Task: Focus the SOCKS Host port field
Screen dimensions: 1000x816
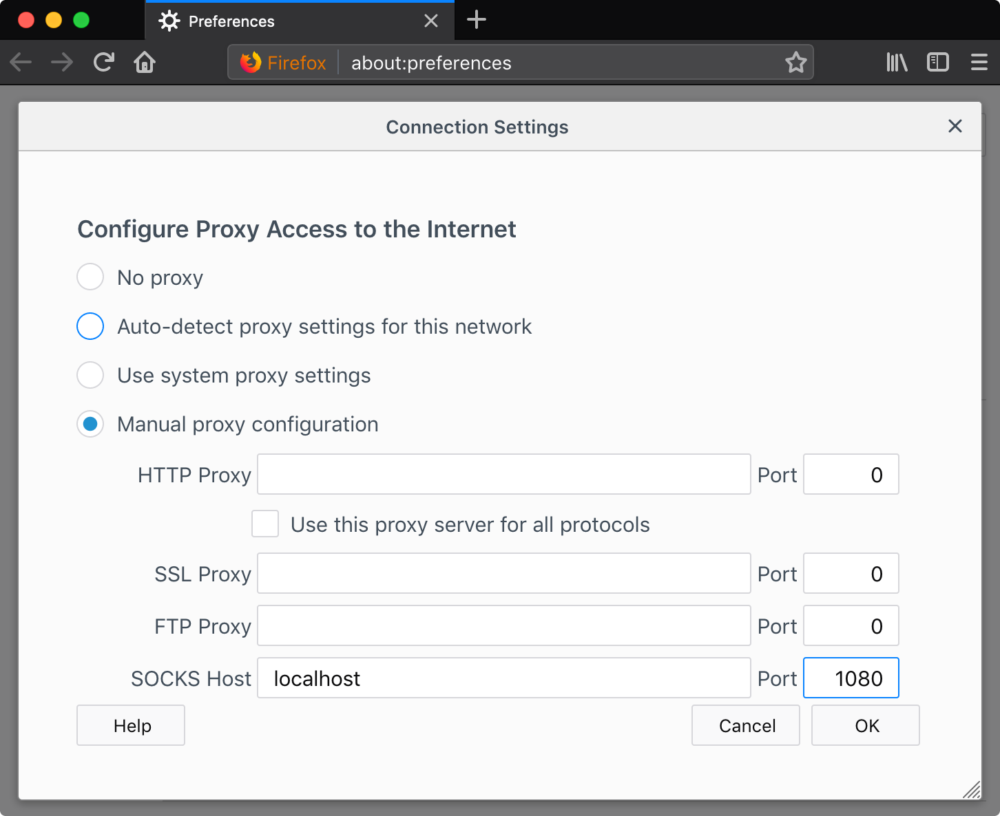Action: [851, 678]
